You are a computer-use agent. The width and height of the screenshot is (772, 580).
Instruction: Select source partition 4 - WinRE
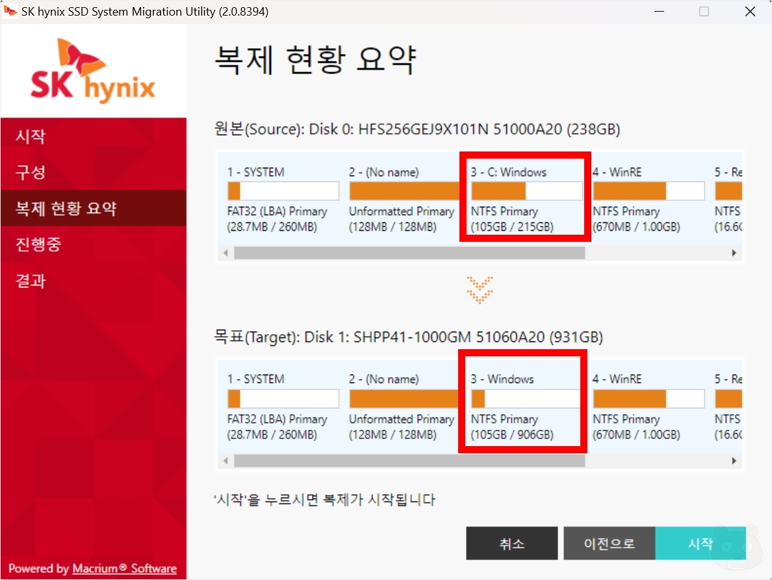pos(649,199)
